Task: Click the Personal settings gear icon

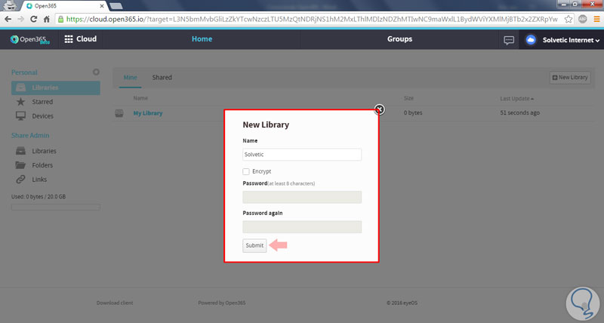Action: click(x=96, y=72)
